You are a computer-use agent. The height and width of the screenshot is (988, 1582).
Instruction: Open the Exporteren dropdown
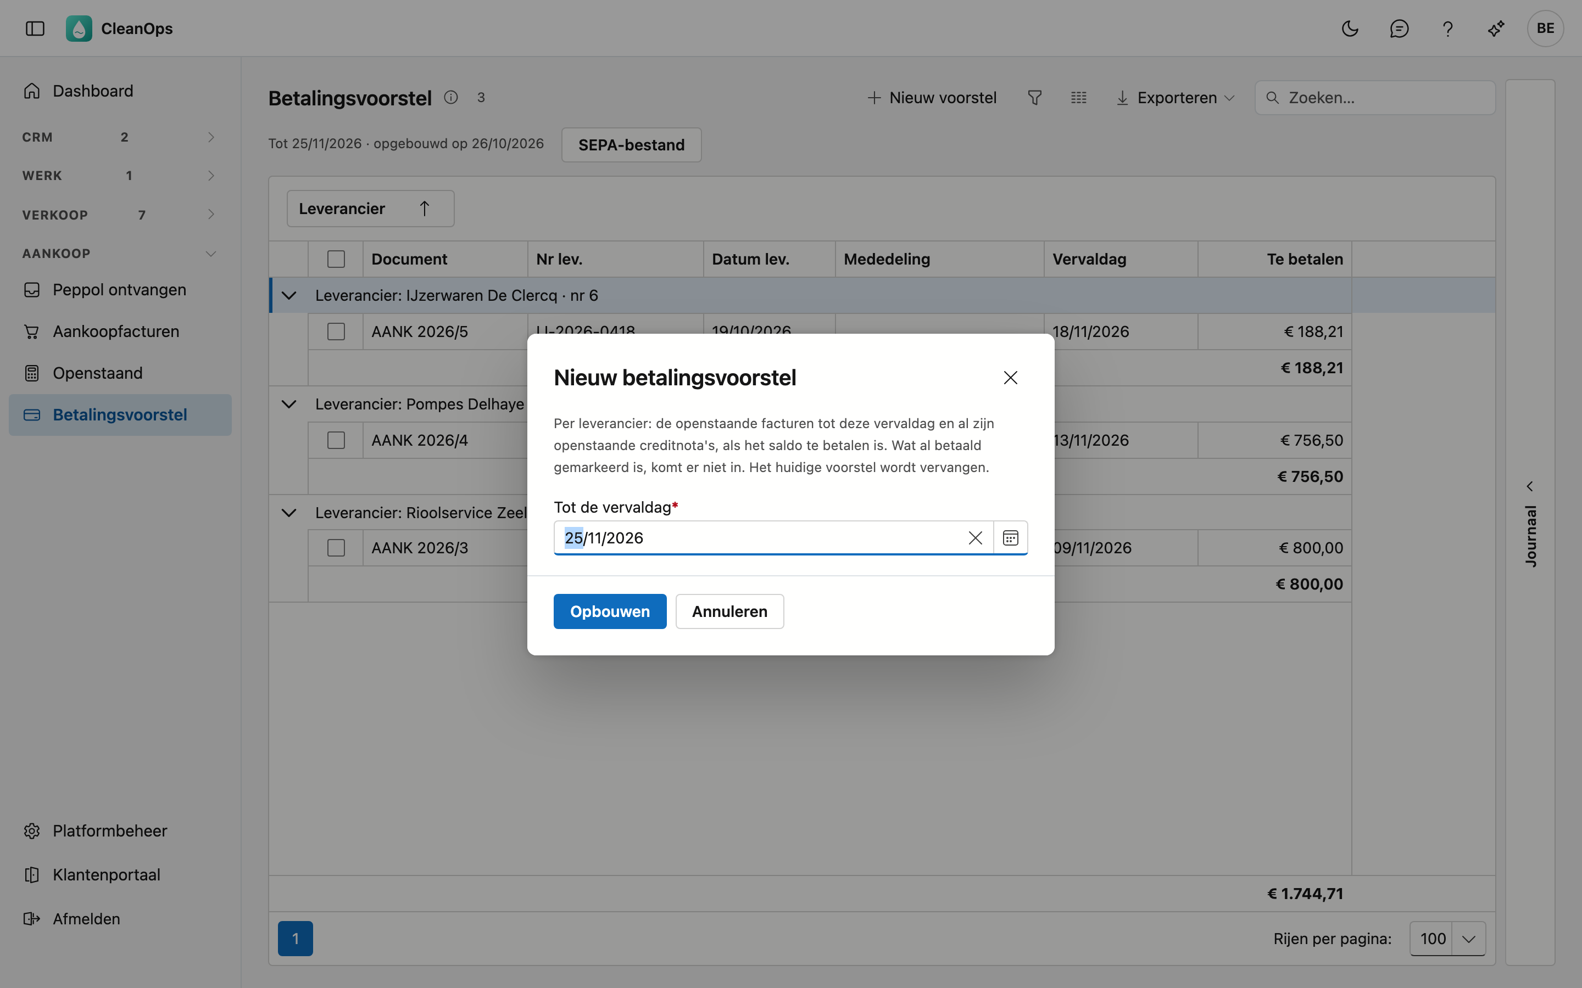click(1176, 98)
